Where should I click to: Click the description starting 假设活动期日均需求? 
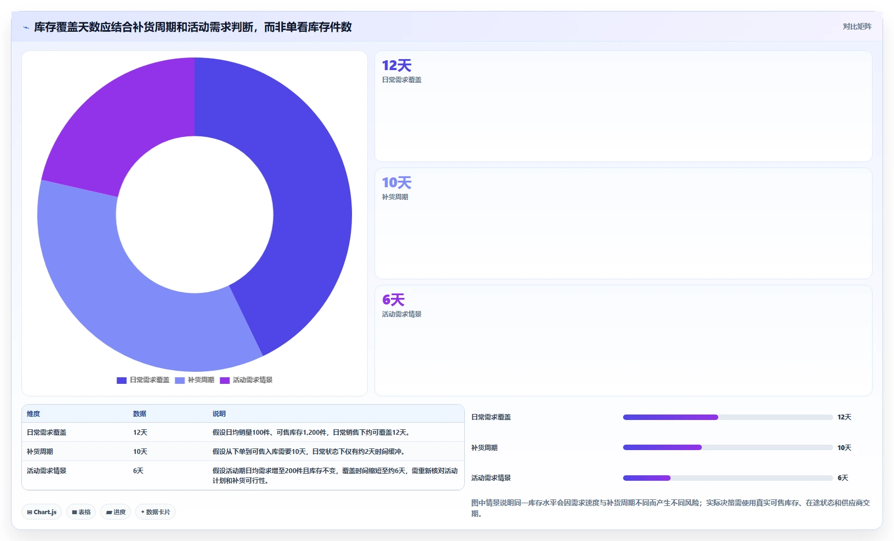click(x=335, y=476)
